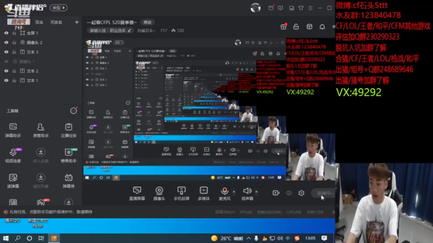Image resolution: width=433 pixels, height=243 pixels.
Task: Open the 读弹幕 tool
Action: coord(13,180)
